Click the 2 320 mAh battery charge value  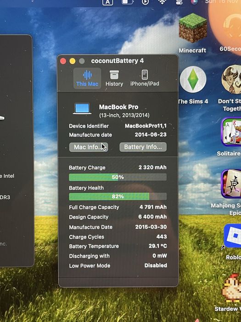(152, 167)
